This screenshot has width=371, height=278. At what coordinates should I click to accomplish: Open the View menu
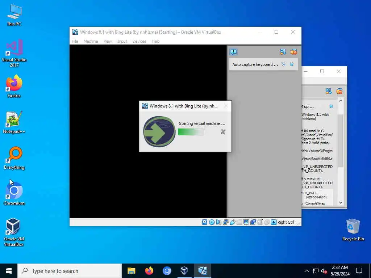[108, 41]
